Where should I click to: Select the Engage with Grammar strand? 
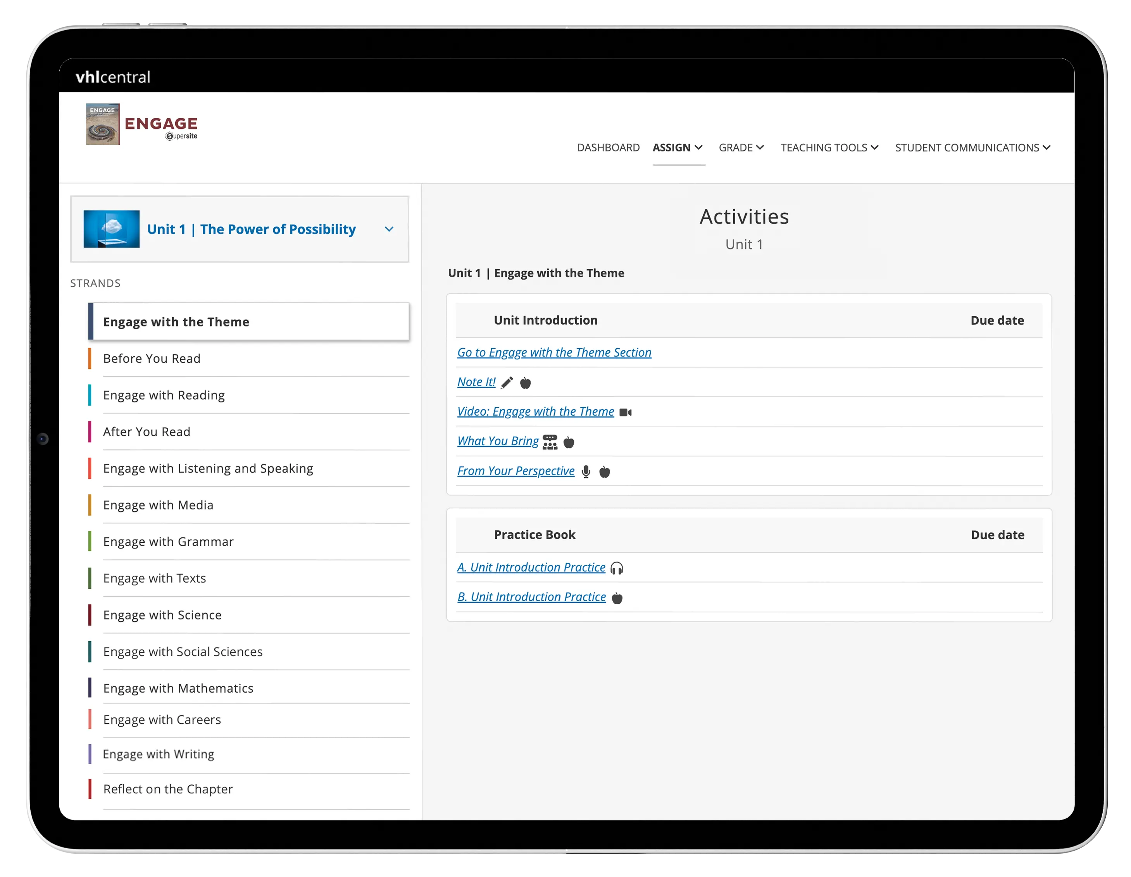[x=168, y=542]
